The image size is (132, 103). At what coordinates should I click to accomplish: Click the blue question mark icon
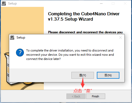click(20, 53)
